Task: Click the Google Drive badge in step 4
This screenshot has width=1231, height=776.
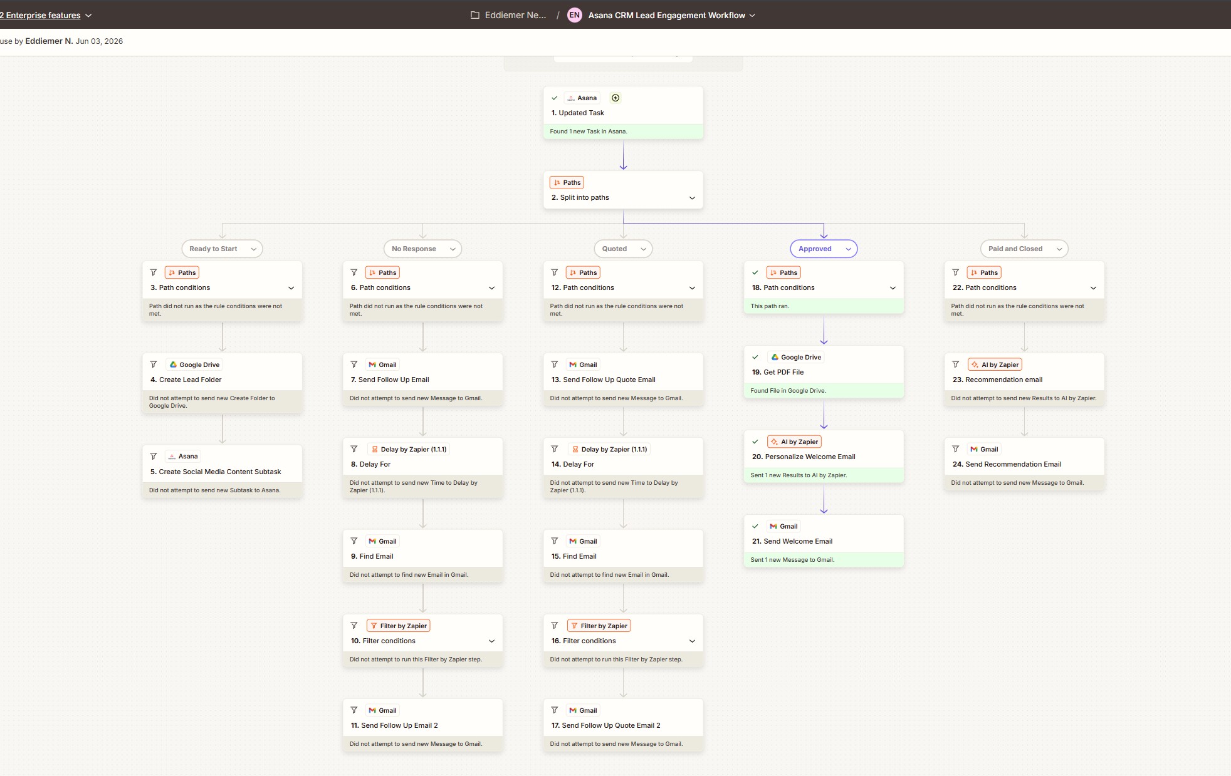Action: (x=194, y=365)
